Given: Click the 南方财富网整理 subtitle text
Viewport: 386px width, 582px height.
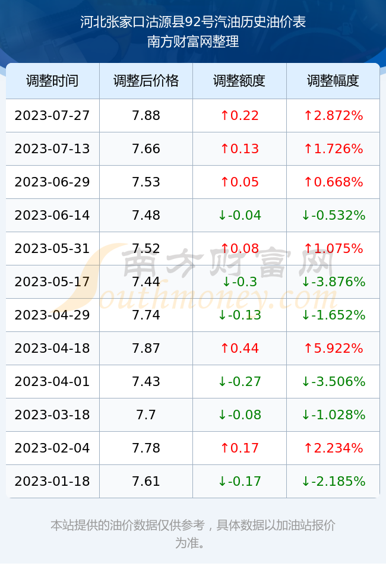Looking at the screenshot, I should pos(193,42).
